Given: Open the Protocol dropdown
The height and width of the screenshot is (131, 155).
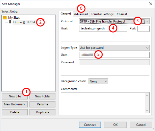Looking at the screenshot, I should pyautogui.click(x=114, y=21).
